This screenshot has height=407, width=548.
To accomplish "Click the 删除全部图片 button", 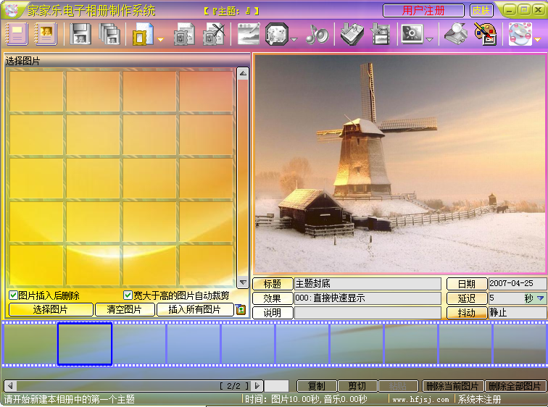I will (x=515, y=386).
